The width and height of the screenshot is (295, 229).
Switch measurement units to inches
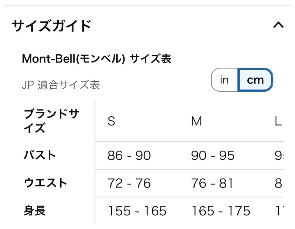[224, 80]
